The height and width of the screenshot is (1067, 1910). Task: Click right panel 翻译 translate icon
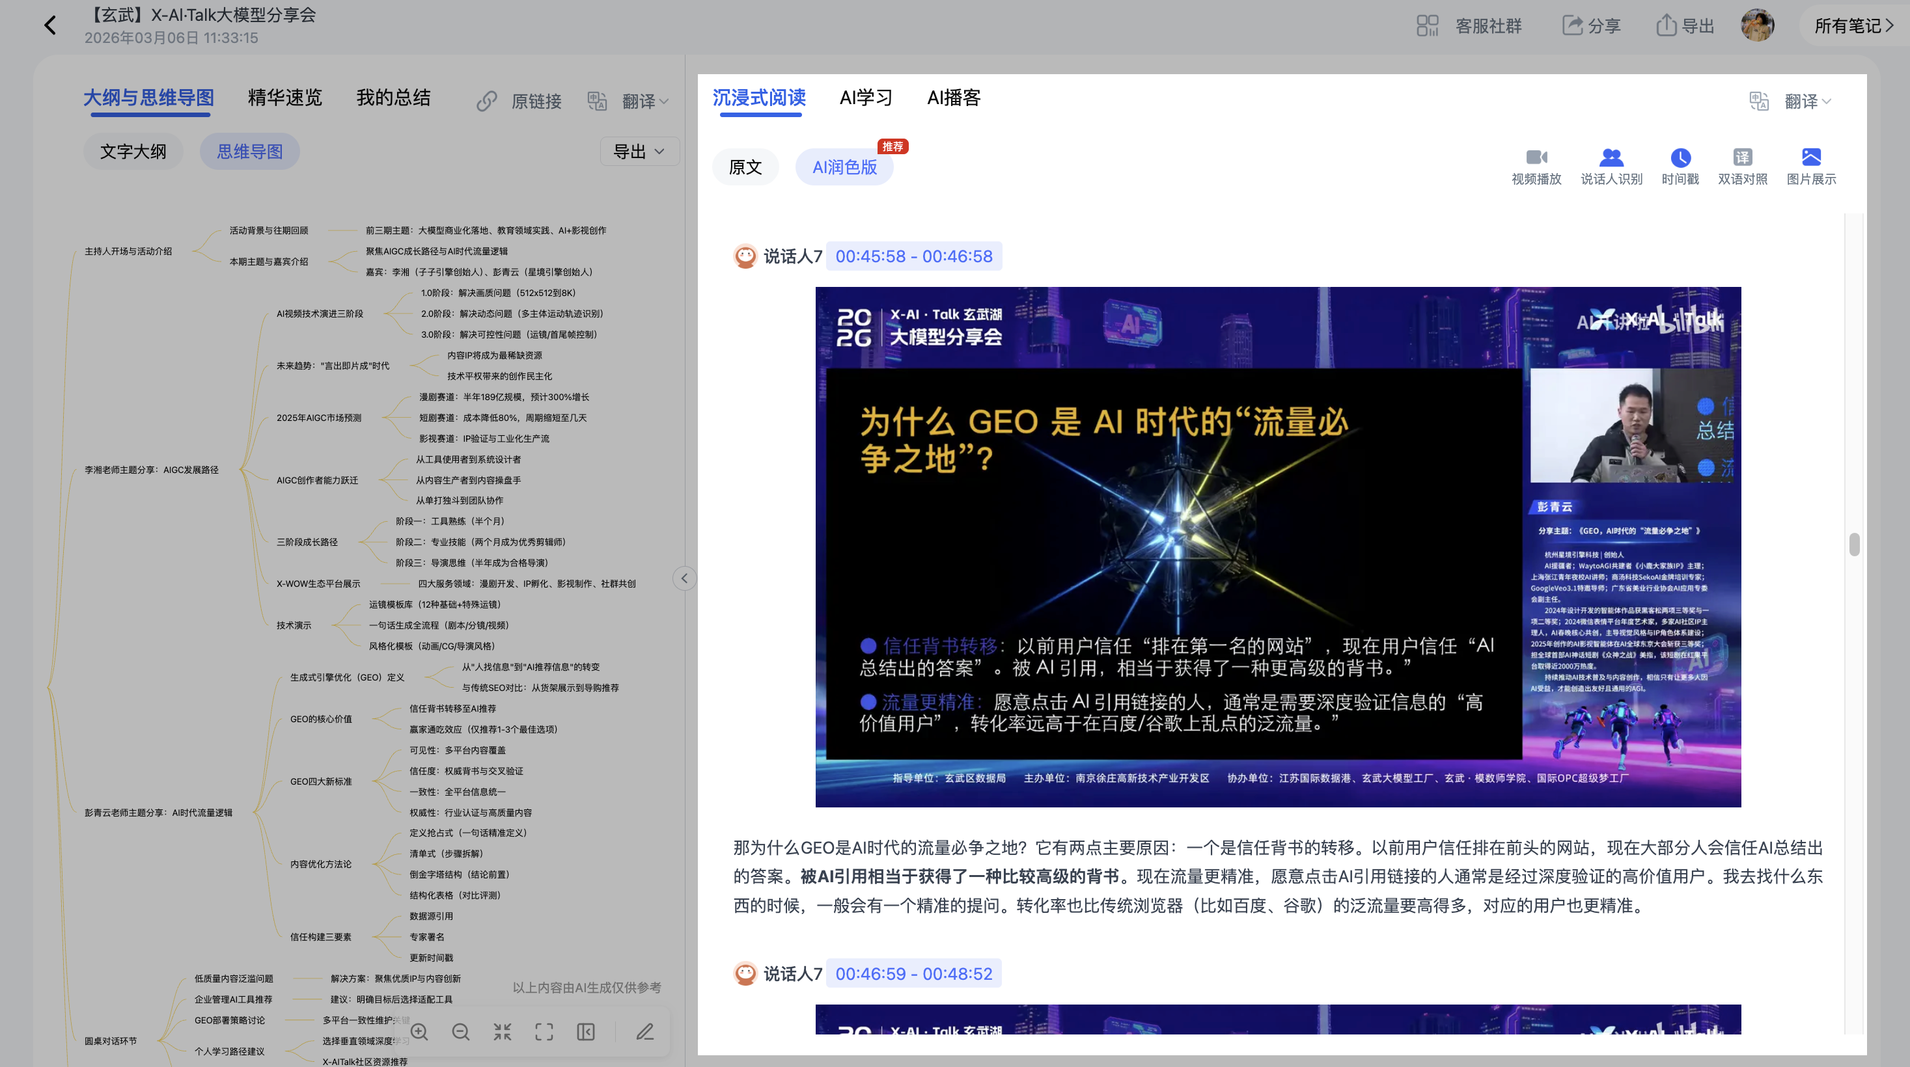tap(1759, 101)
